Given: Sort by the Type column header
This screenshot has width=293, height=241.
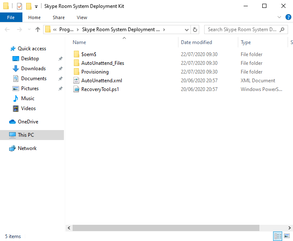Looking at the screenshot, I should (x=246, y=42).
